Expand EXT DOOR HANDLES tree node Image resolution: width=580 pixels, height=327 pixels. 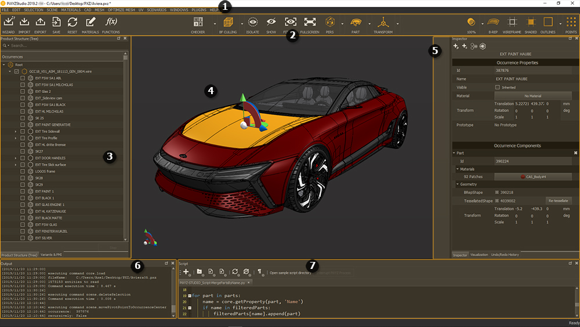pyautogui.click(x=16, y=158)
